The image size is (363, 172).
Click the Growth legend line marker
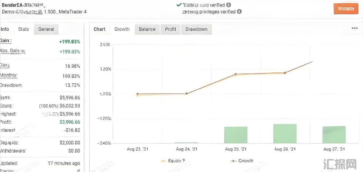click(x=232, y=161)
